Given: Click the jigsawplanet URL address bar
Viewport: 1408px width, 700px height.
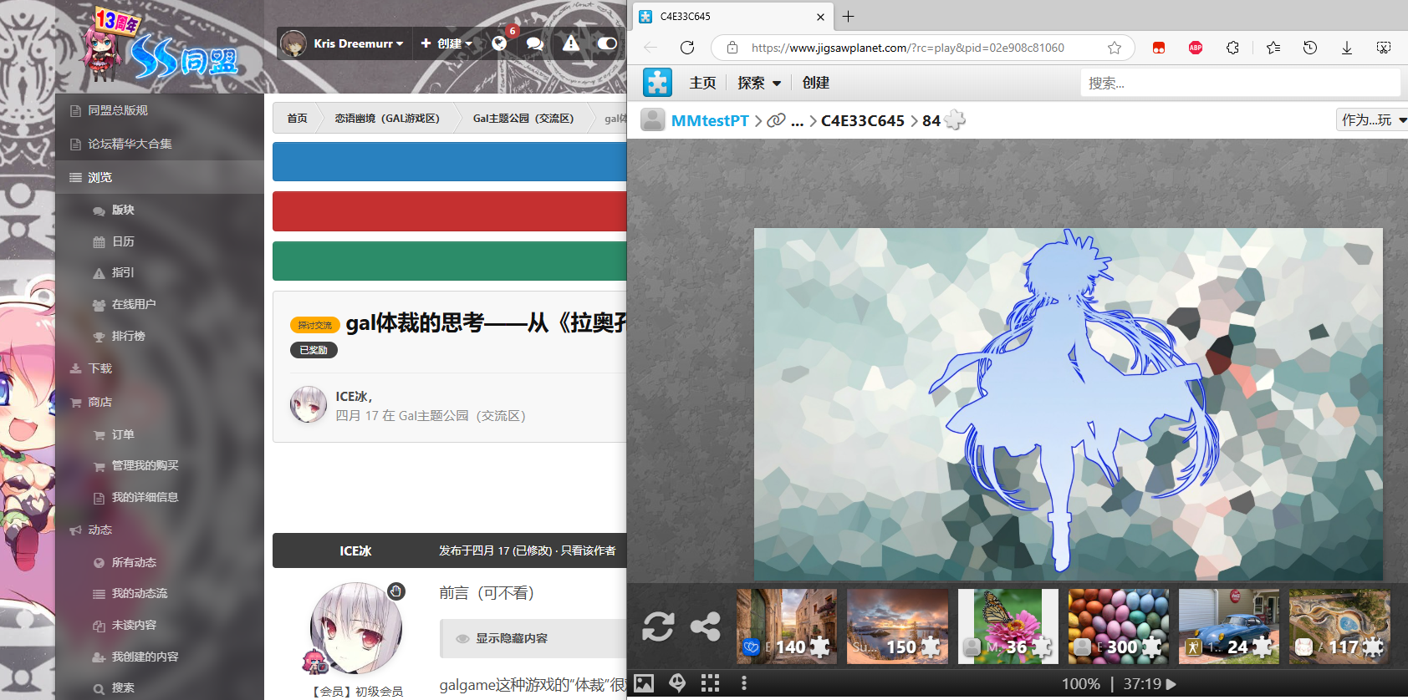Looking at the screenshot, I should coord(907,48).
